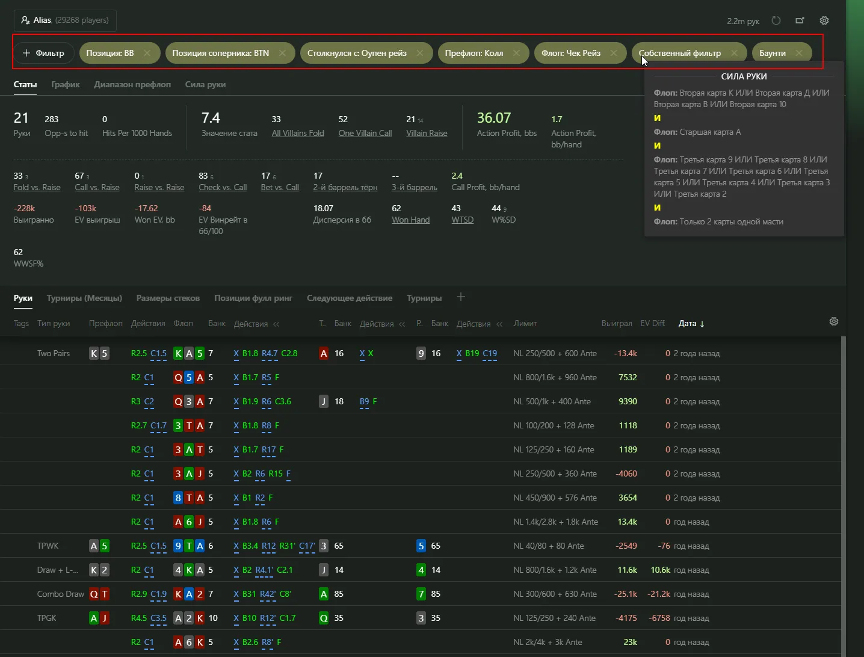
Task: Open hands table column settings gear
Action: click(833, 321)
